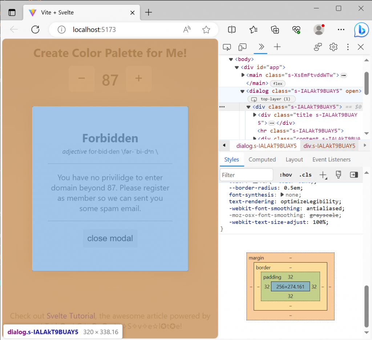Image resolution: width=372 pixels, height=340 pixels.
Task: Click the styles pane scrollbar thumb
Action: (367, 306)
